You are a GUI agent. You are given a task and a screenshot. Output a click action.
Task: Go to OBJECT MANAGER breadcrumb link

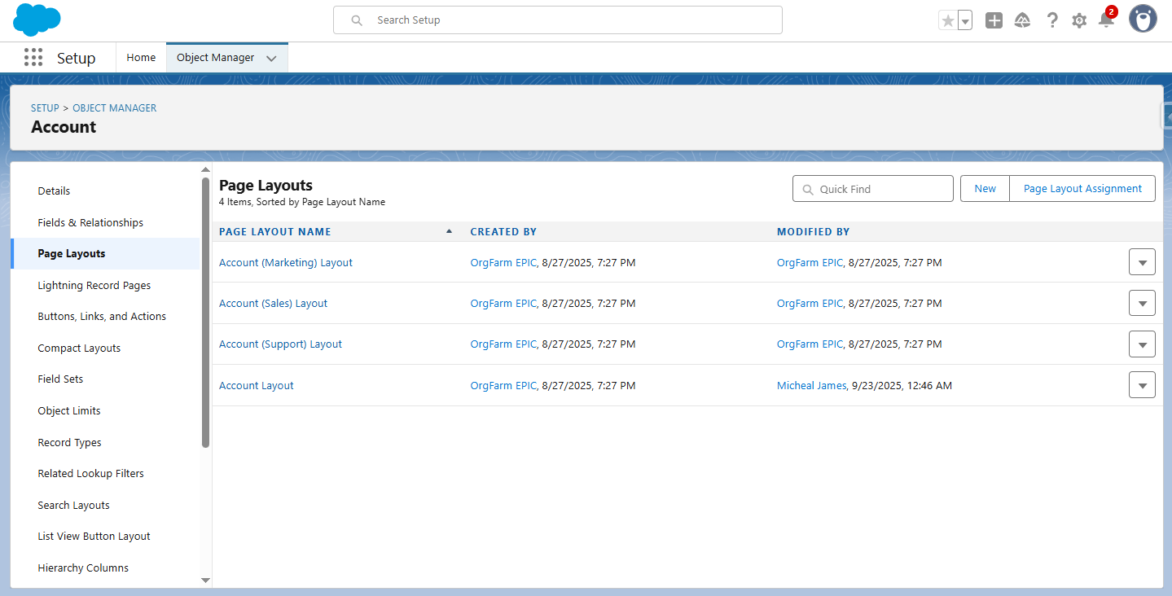(115, 107)
